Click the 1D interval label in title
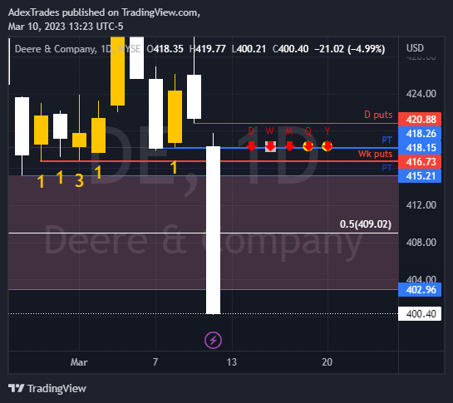The image size is (453, 403). [x=107, y=49]
